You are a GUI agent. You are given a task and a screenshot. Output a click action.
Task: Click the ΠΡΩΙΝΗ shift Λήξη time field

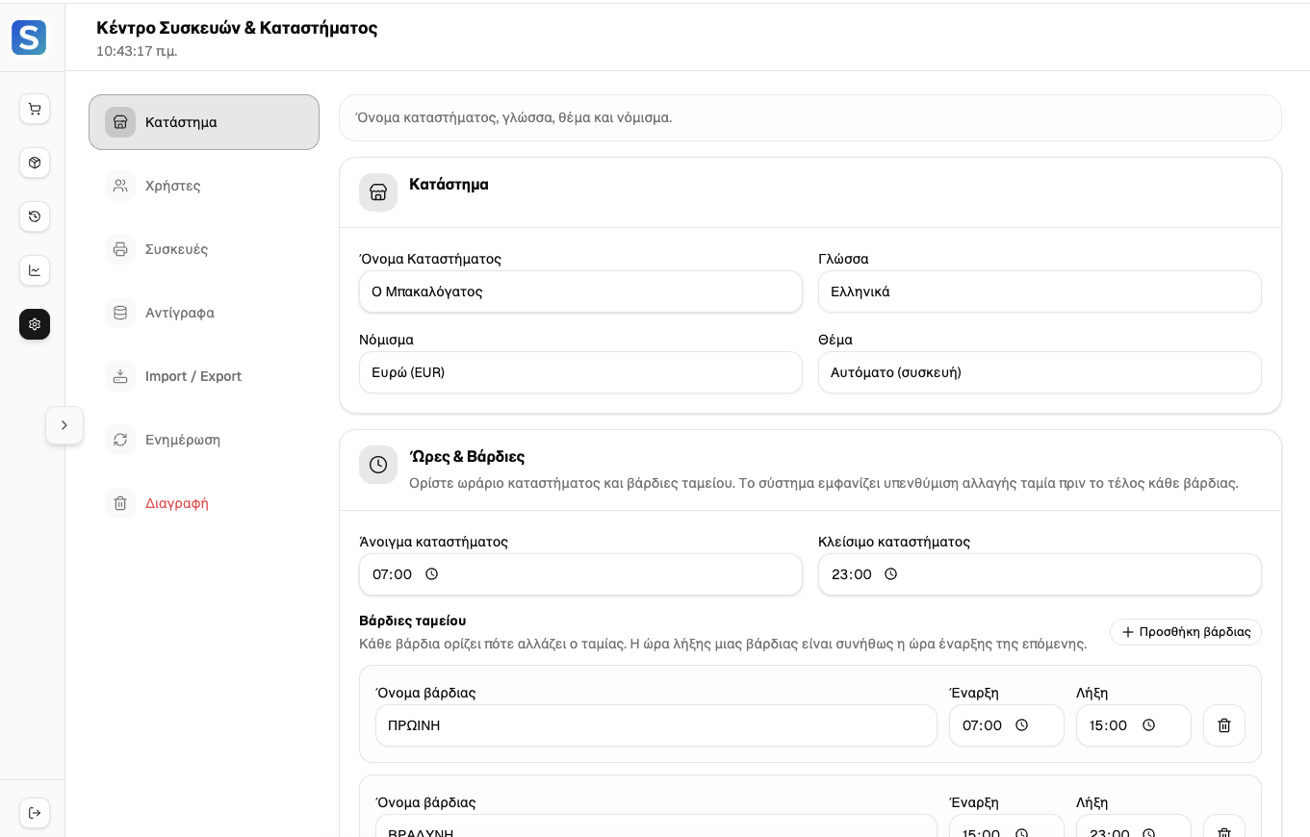pyautogui.click(x=1134, y=725)
